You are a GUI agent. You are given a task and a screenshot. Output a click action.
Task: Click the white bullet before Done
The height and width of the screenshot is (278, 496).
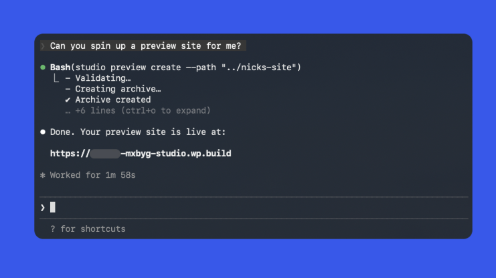pos(43,132)
